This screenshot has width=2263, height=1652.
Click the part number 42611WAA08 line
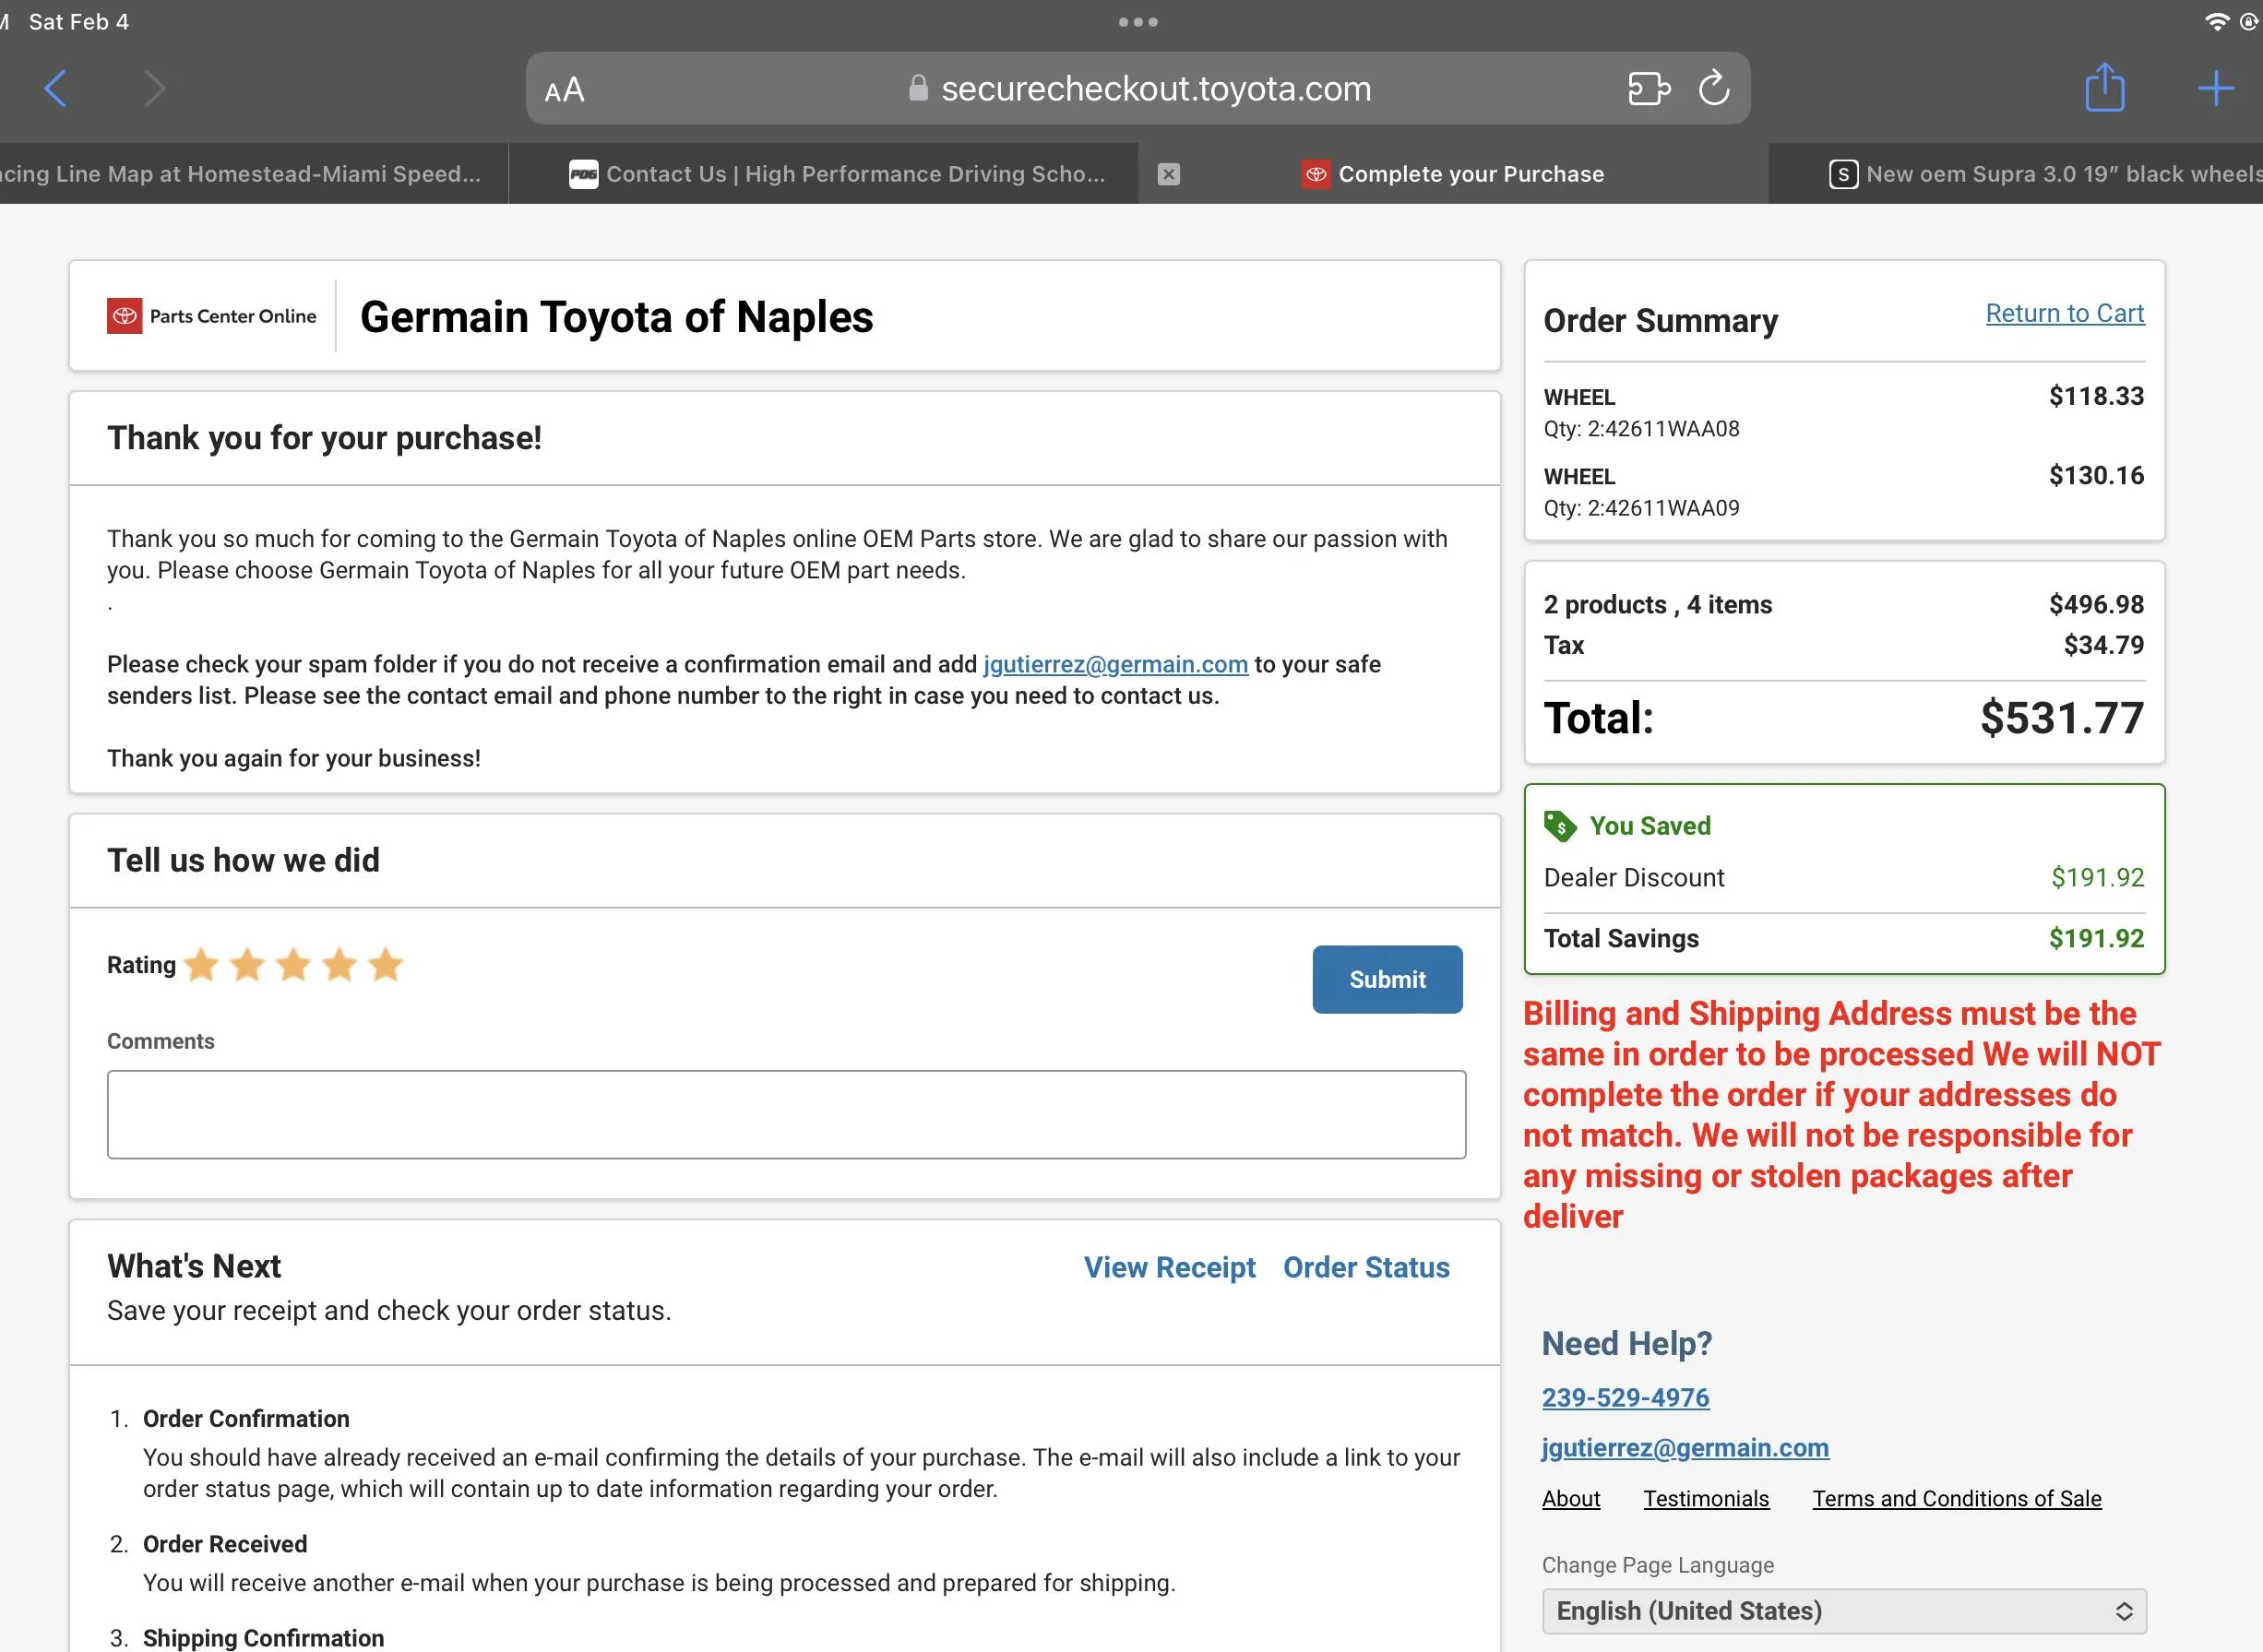click(1641, 429)
